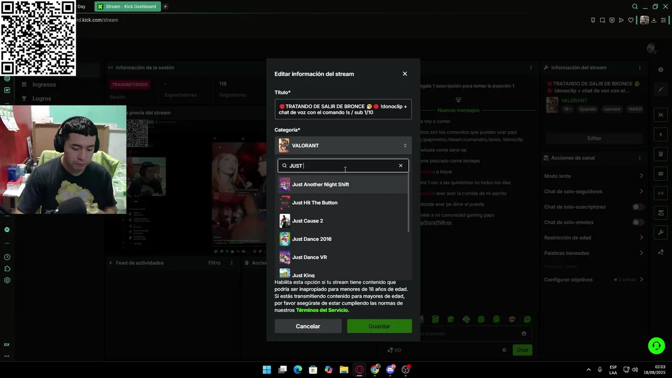Click the info icon in right rail
The height and width of the screenshot is (378, 672).
[660, 70]
